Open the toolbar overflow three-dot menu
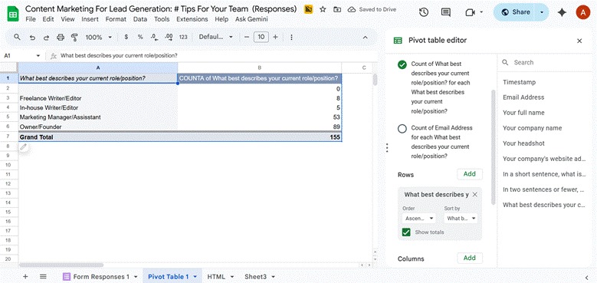This screenshot has width=597, height=283. tap(291, 38)
